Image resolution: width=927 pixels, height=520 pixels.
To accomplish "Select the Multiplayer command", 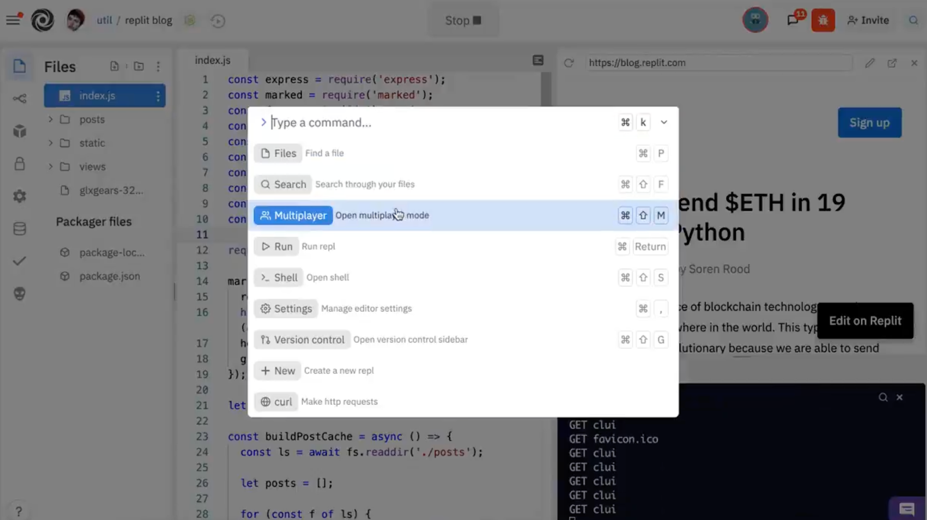I will [463, 215].
